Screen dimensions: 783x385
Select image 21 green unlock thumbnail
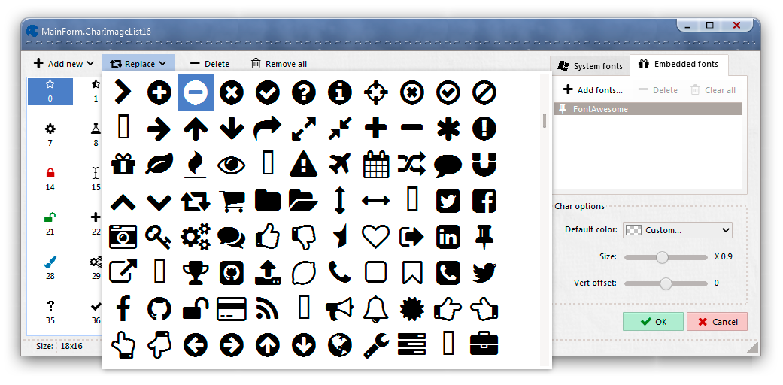[50, 224]
